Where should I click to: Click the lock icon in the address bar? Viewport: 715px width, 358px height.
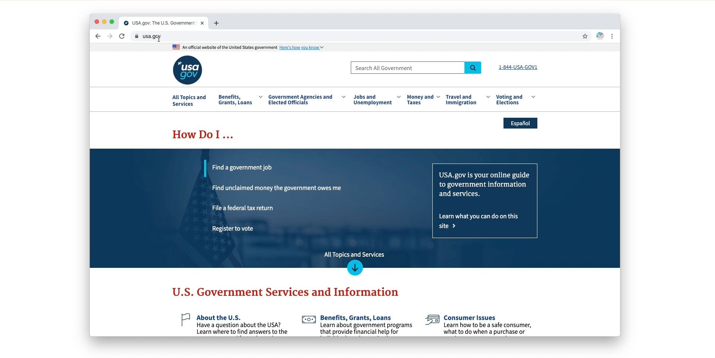pos(137,36)
